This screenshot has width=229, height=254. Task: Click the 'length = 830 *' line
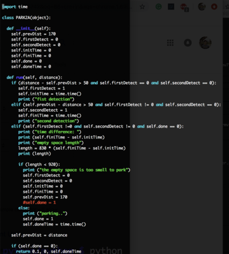coord(72,148)
